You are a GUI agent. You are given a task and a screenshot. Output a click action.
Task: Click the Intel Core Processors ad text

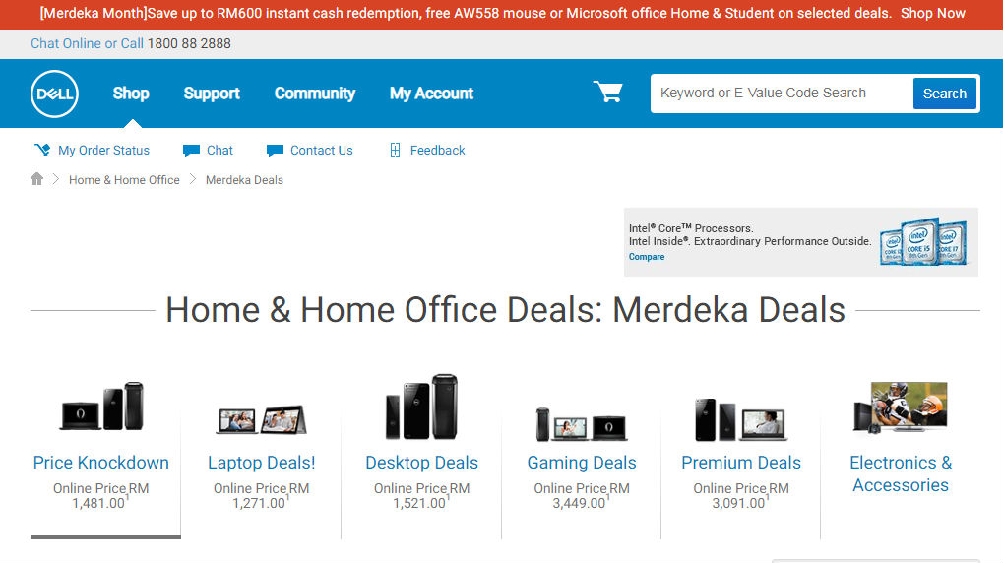(x=750, y=235)
